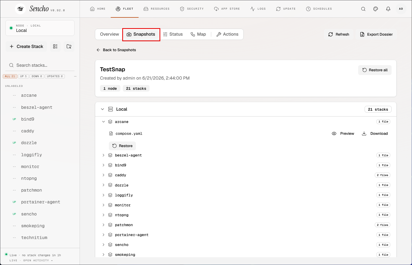Click the layers icon beside dozzle row
412x265 pixels.
click(110, 185)
